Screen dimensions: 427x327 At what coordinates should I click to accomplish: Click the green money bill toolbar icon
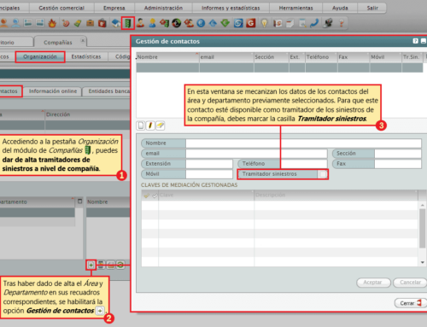coord(78,23)
